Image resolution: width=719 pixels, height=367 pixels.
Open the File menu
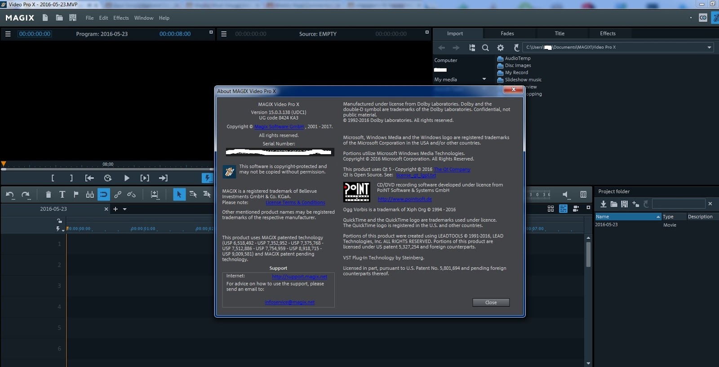[x=90, y=18]
